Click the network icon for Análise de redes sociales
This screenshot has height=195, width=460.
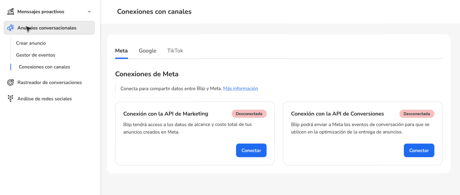coord(10,99)
